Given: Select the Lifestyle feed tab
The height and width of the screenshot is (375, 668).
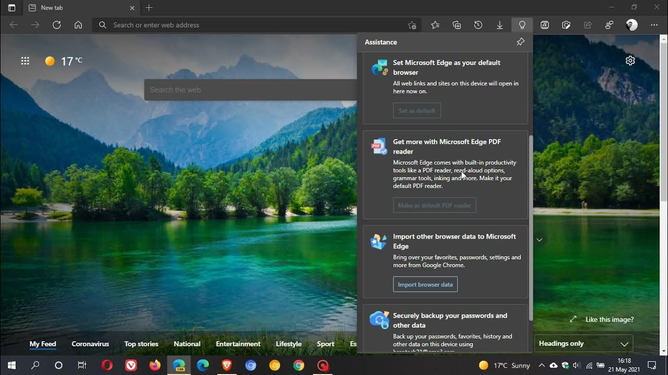Looking at the screenshot, I should (289, 344).
